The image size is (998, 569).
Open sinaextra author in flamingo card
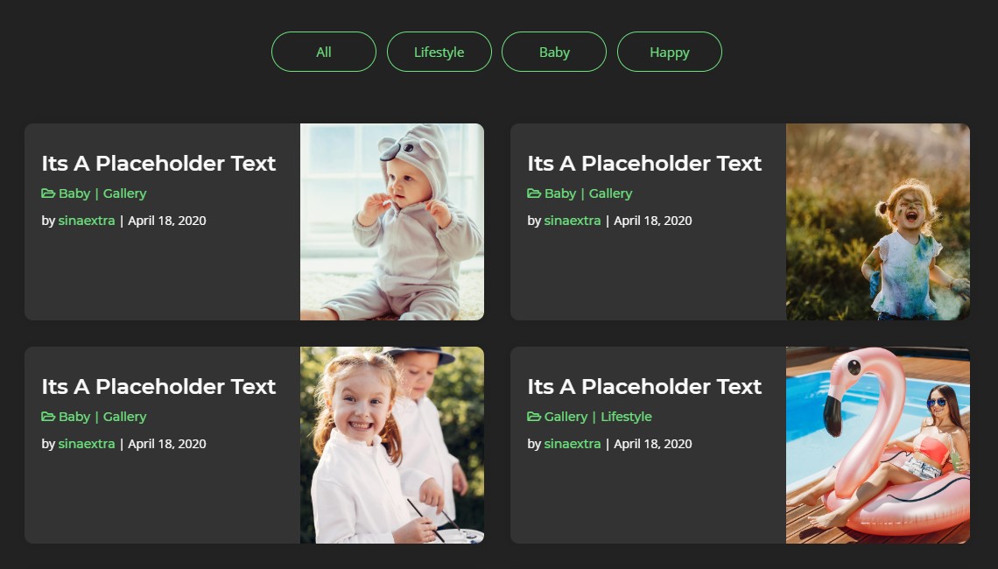(573, 444)
